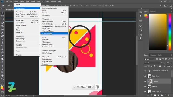The width and height of the screenshot is (173, 97).
Task: Choose Image Size menu entry
Action: point(27,20)
